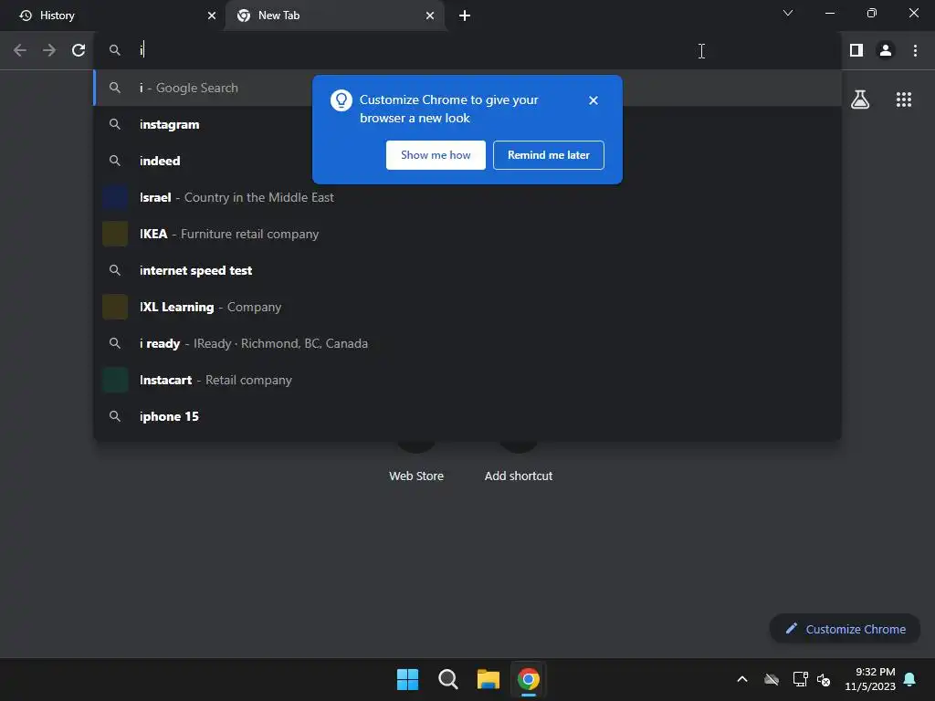Select the internet speed test suggestion
Screen dimensions: 935x701
(467, 270)
